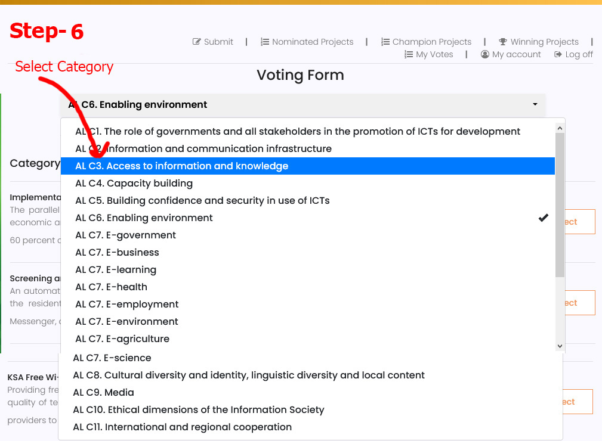Click the dropdown list scroll down arrow
The width and height of the screenshot is (602, 441).
[x=560, y=346]
